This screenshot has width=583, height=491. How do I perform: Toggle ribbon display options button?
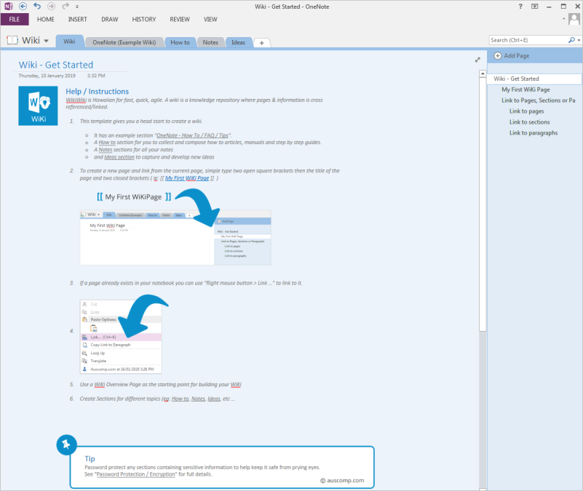534,7
